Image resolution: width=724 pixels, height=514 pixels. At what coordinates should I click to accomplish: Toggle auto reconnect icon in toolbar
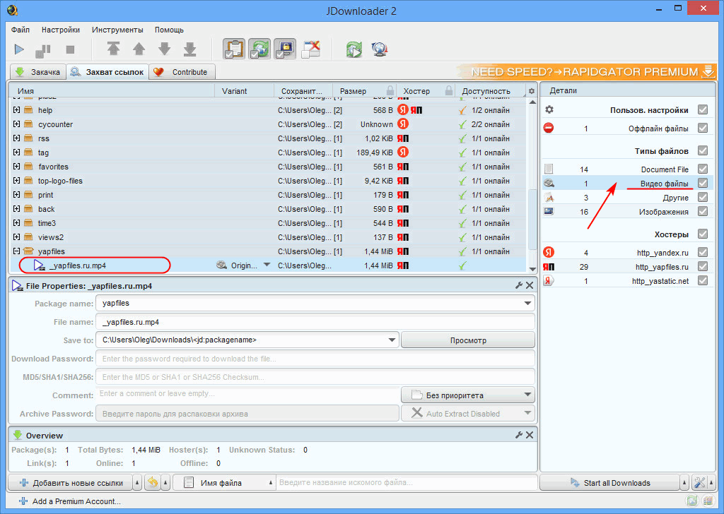point(259,49)
